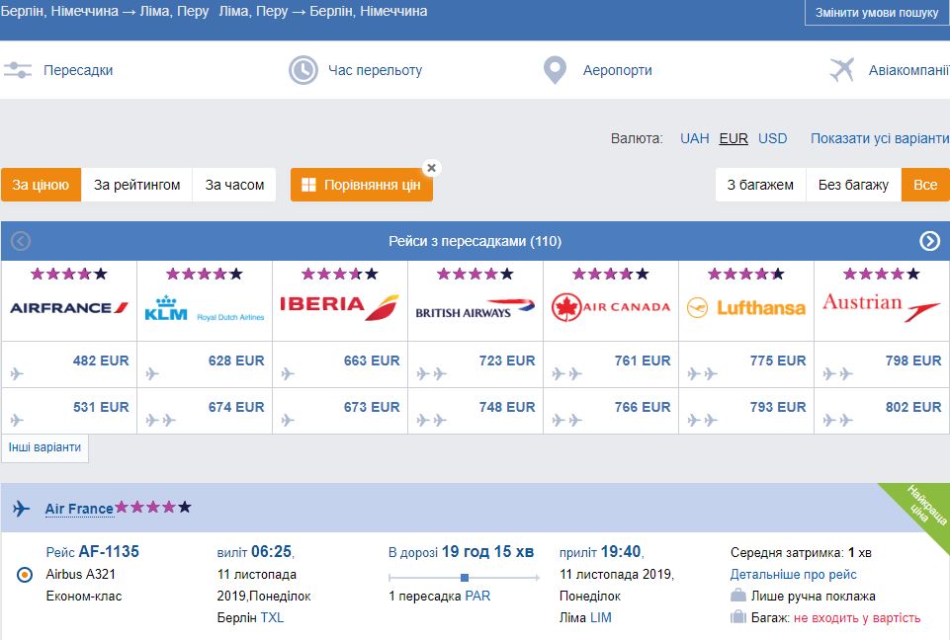Switch currency to UAH
Image resolution: width=950 pixels, height=640 pixels.
(x=694, y=138)
